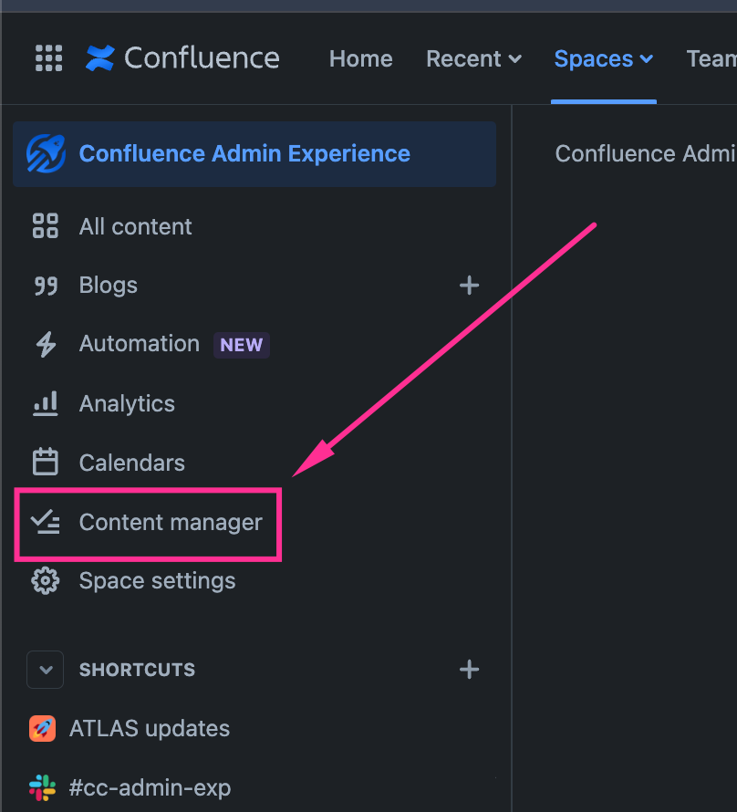Click the Blogs quote icon

(x=46, y=286)
